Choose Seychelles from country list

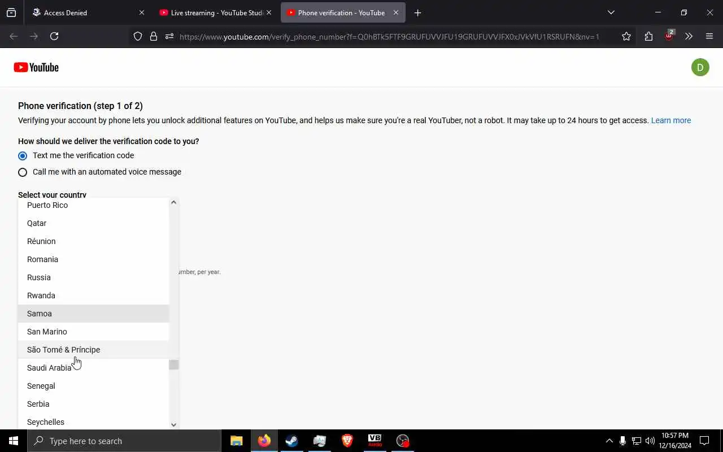tap(94, 421)
